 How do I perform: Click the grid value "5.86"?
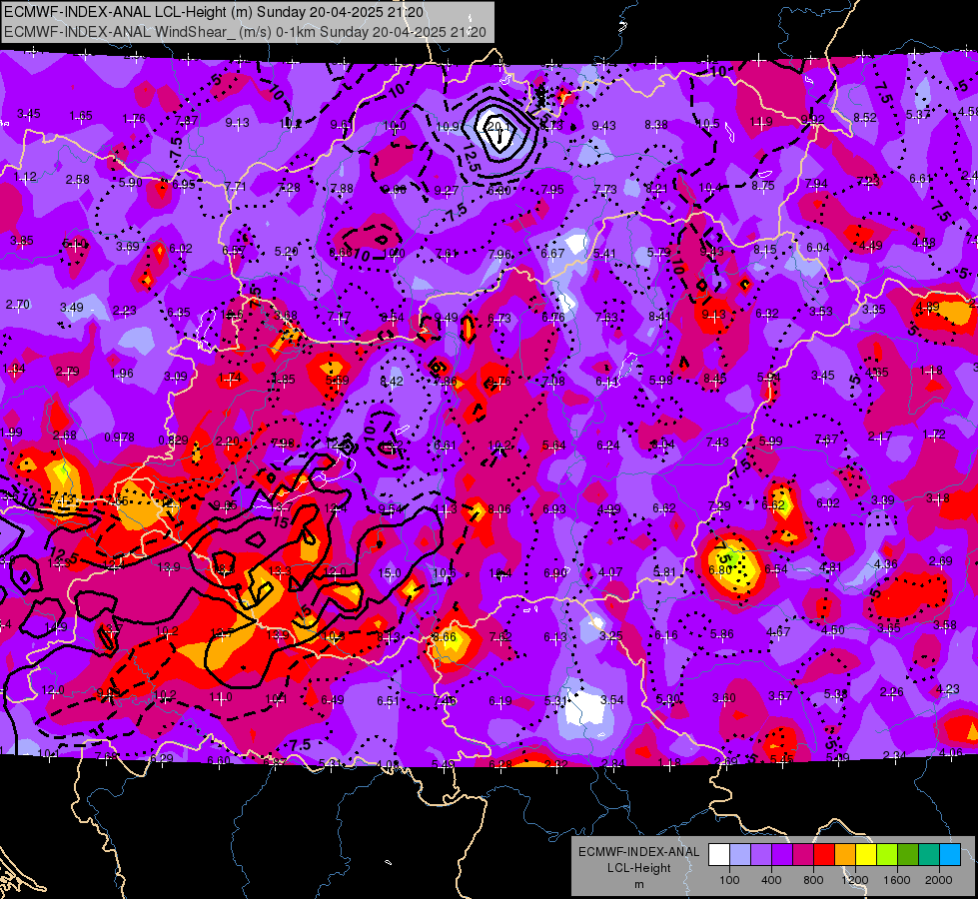pyautogui.click(x=721, y=634)
